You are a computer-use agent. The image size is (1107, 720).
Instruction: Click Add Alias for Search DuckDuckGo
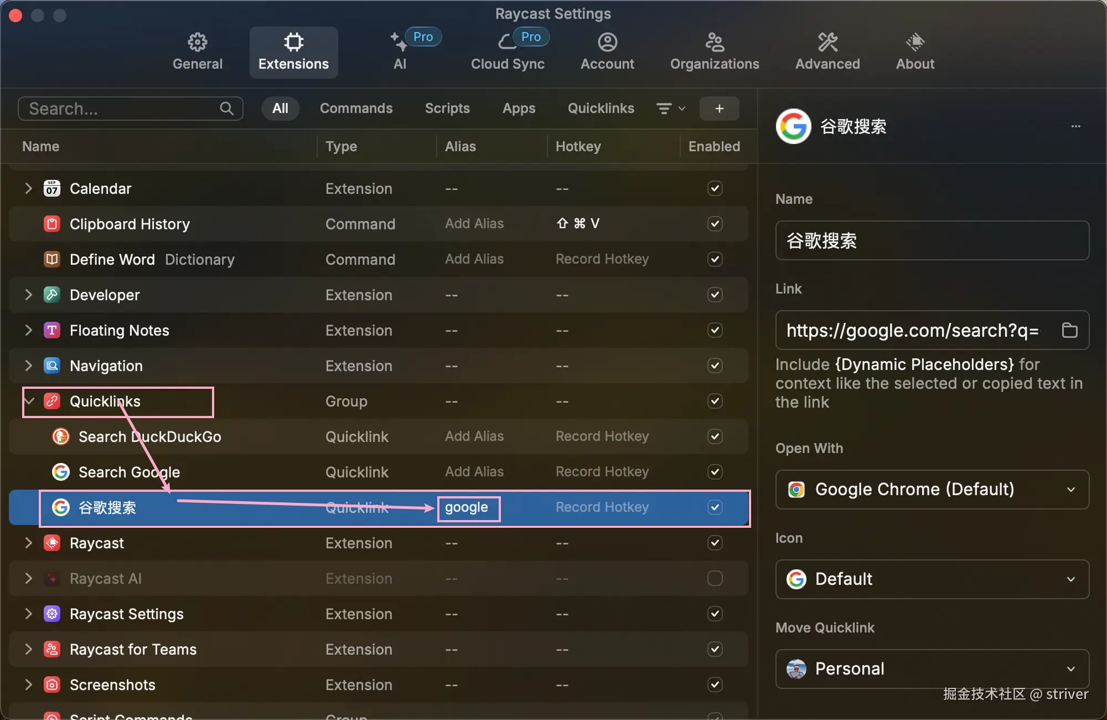[474, 436]
